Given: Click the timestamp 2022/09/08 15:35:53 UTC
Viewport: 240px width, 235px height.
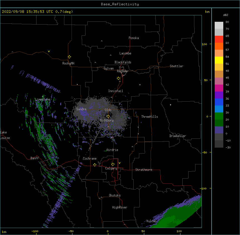Looking at the screenshot, I should 28,12.
